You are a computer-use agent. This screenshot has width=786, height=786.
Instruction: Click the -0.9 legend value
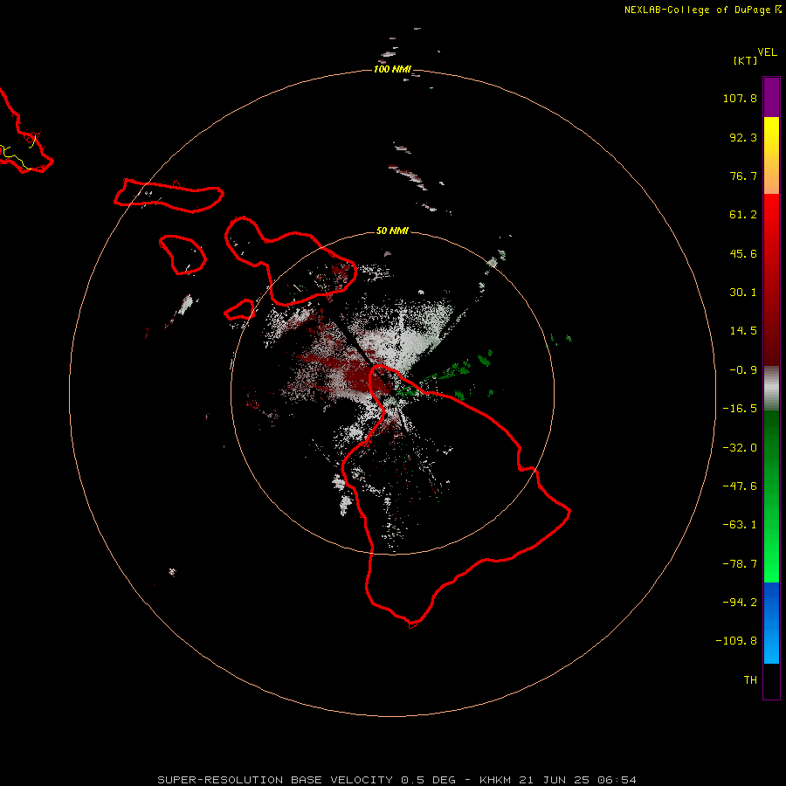(x=743, y=370)
